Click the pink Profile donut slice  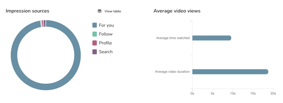[43, 24]
